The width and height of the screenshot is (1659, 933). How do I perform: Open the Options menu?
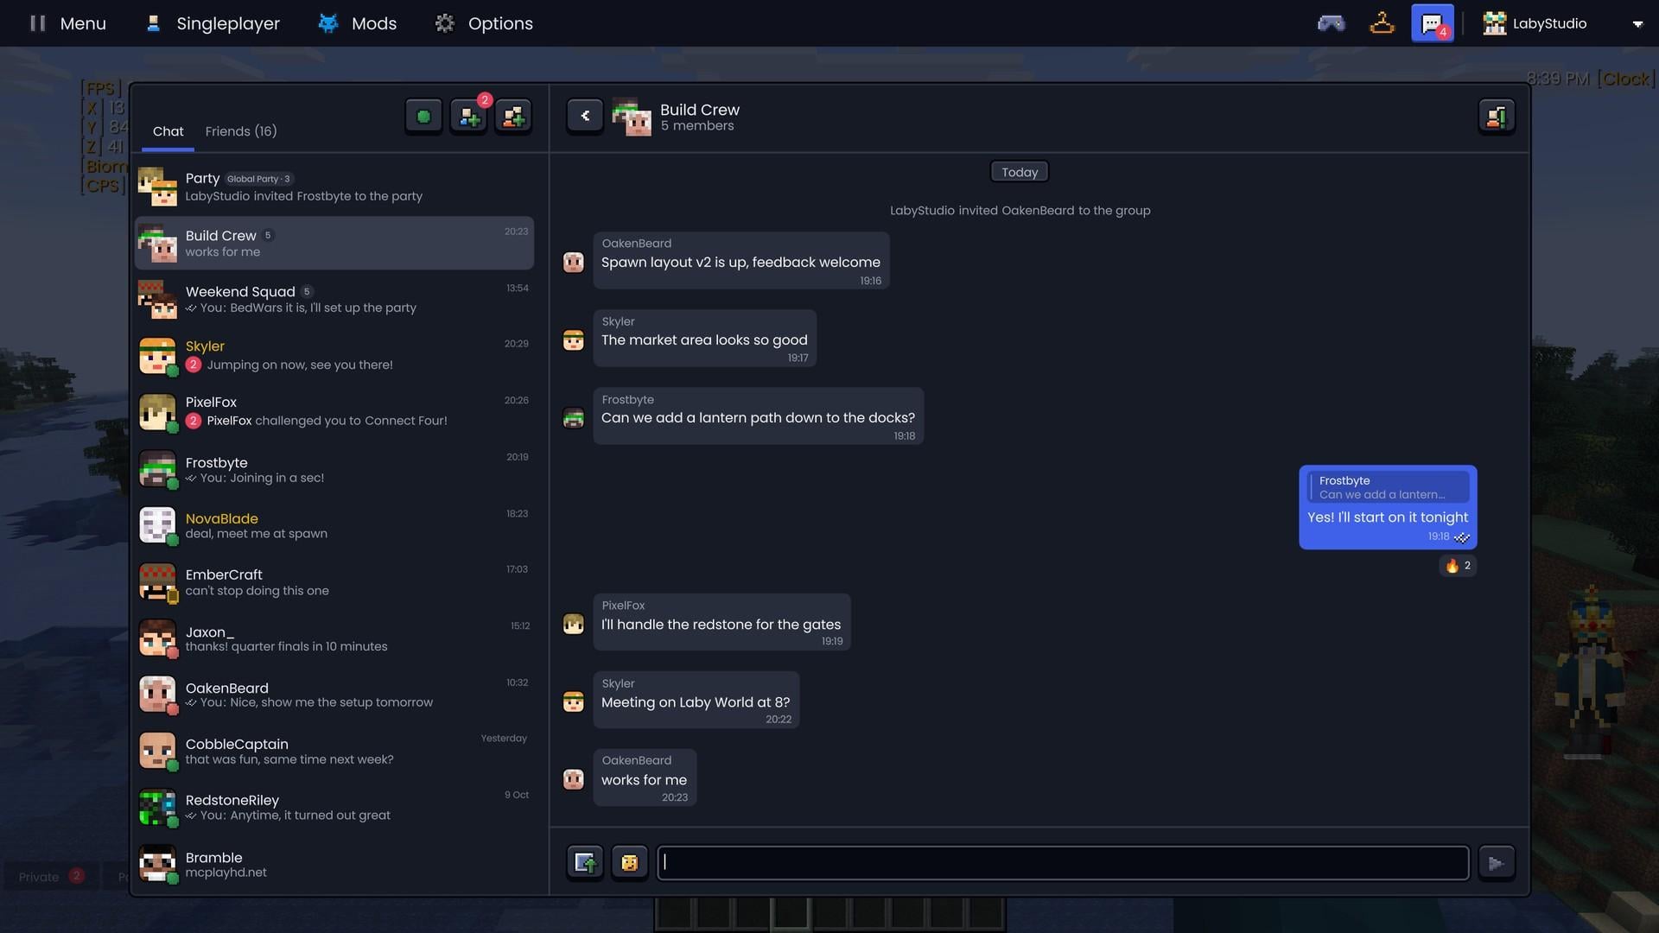pyautogui.click(x=484, y=23)
